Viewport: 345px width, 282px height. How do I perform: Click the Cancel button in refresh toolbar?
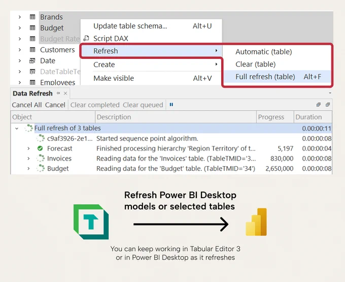55,105
